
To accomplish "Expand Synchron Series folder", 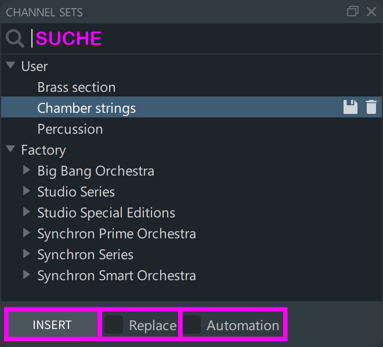I will pos(26,253).
